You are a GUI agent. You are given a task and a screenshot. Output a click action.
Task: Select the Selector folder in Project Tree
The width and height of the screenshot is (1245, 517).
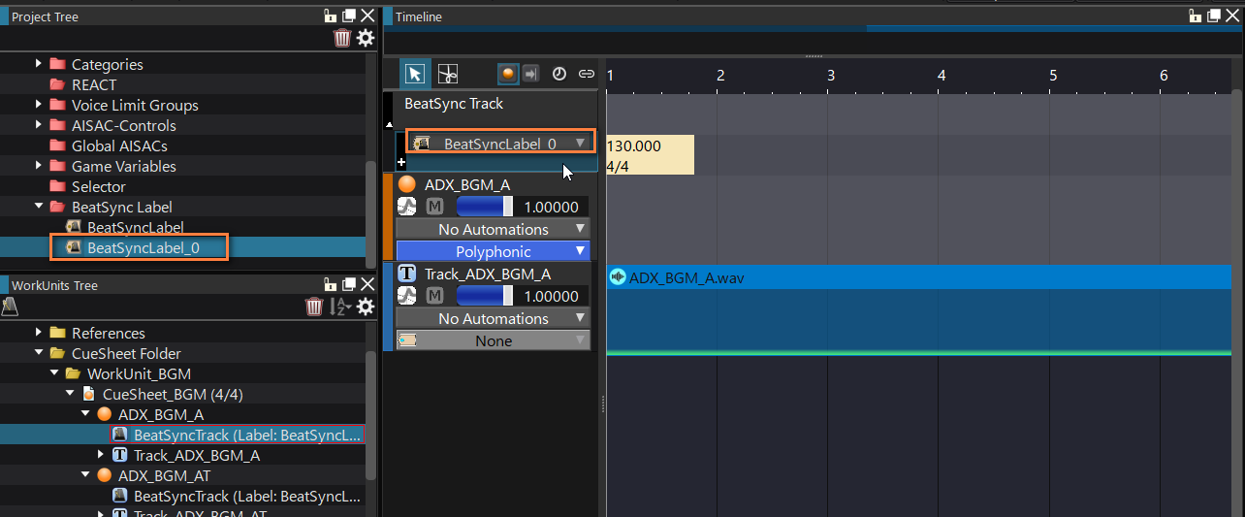click(x=98, y=186)
